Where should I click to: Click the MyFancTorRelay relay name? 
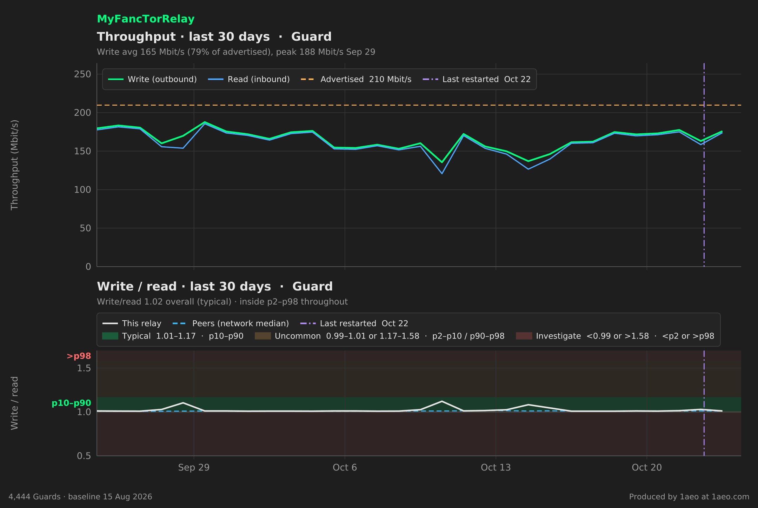(x=146, y=19)
